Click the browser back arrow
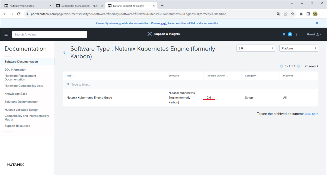327x176 pixels. [5, 14]
